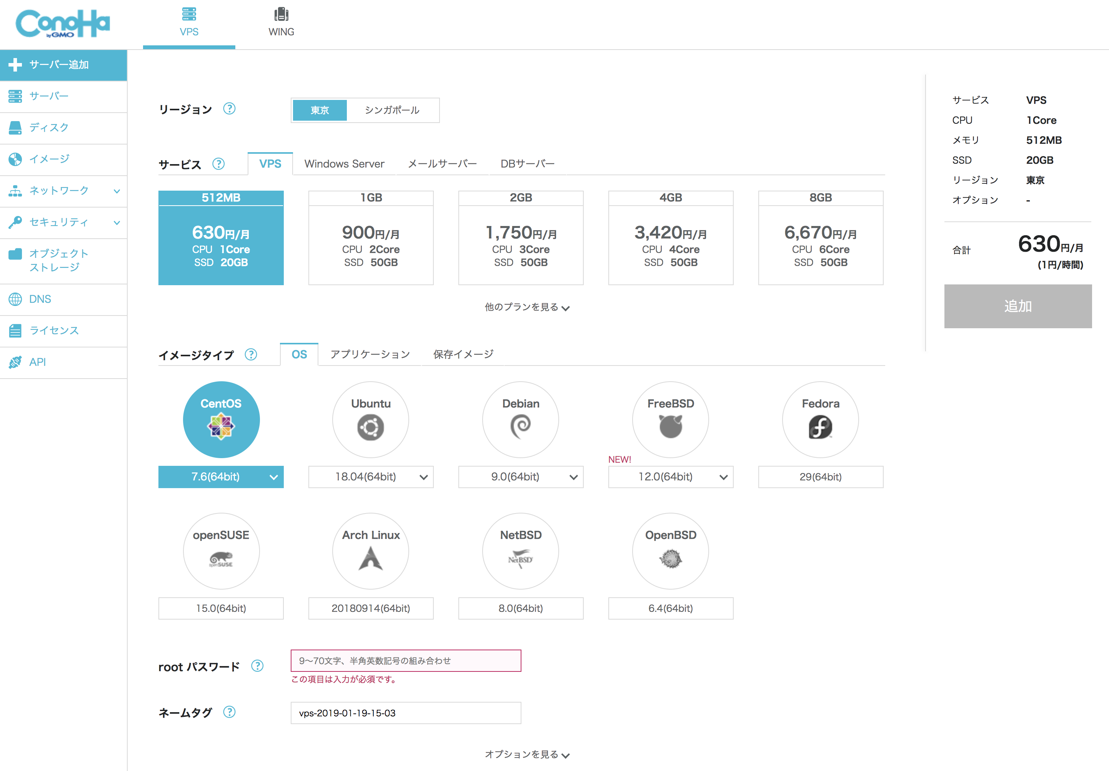Select the OS image type tab
1109x771 pixels.
[x=299, y=354]
